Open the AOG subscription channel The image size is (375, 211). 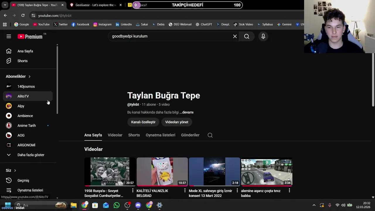(x=28, y=135)
